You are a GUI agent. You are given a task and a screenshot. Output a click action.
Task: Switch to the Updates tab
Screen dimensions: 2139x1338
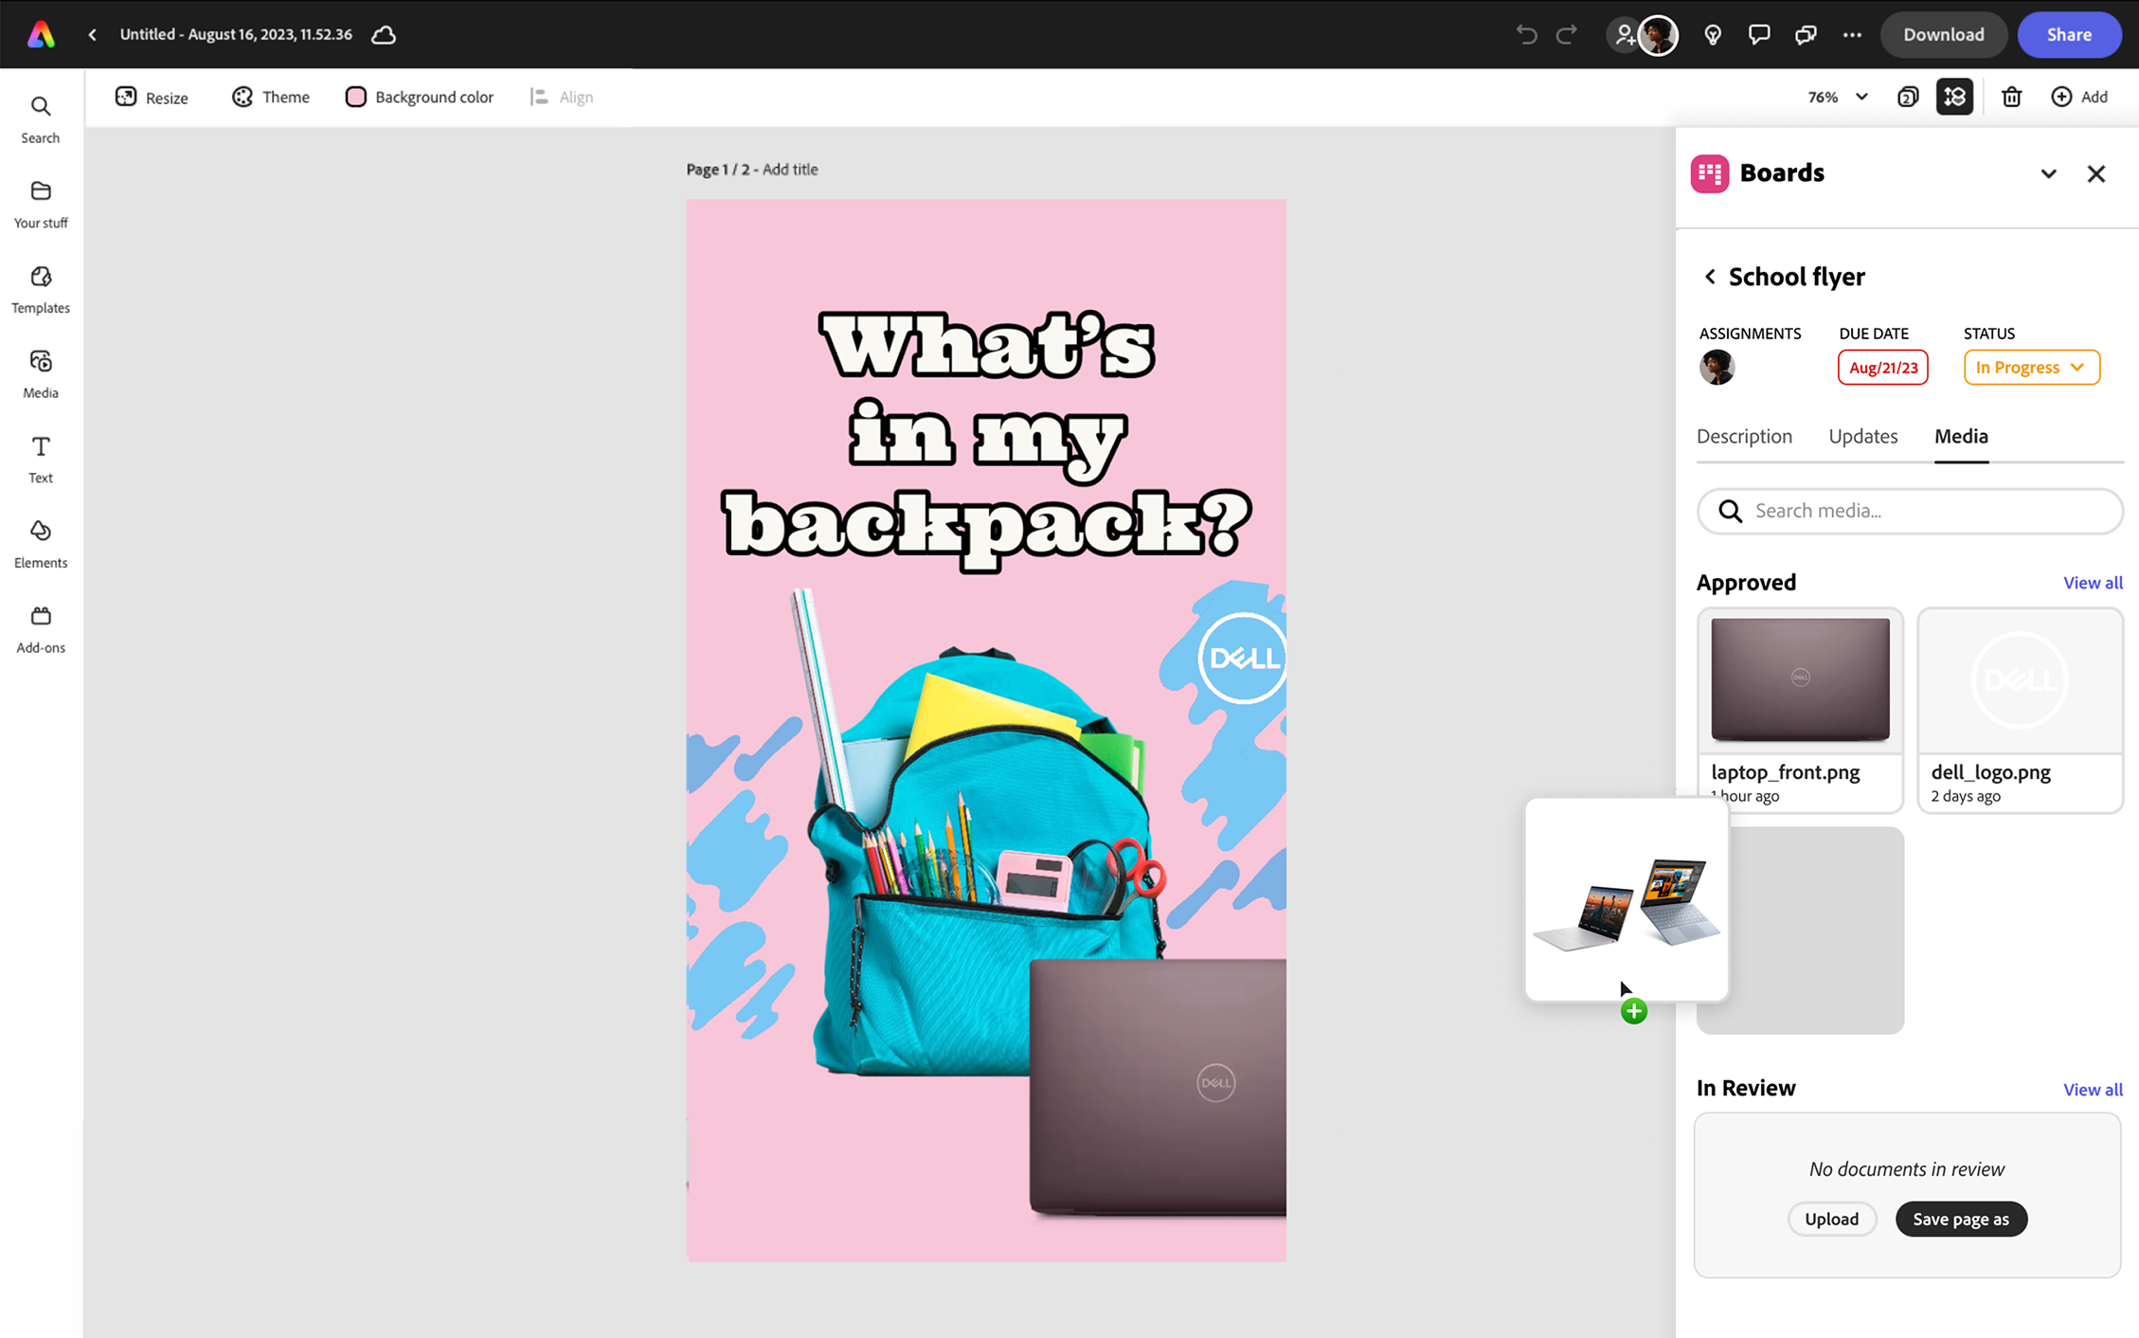pos(1862,436)
